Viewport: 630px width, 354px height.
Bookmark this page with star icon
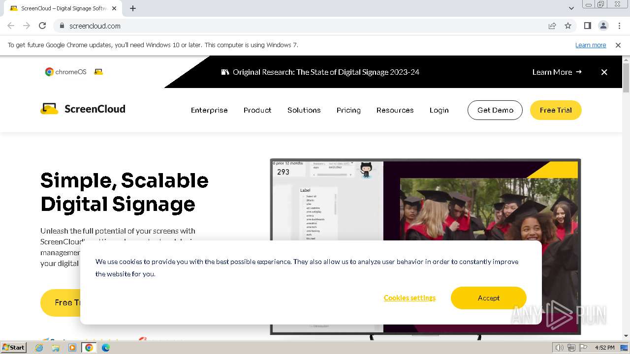(568, 26)
